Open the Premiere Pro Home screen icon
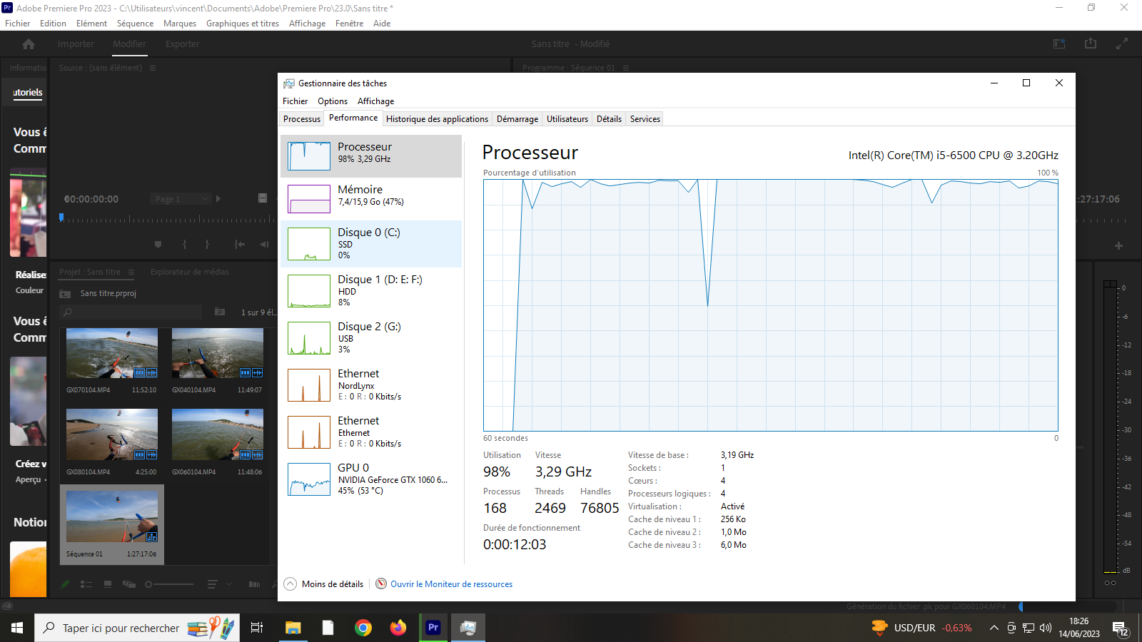 tap(29, 44)
